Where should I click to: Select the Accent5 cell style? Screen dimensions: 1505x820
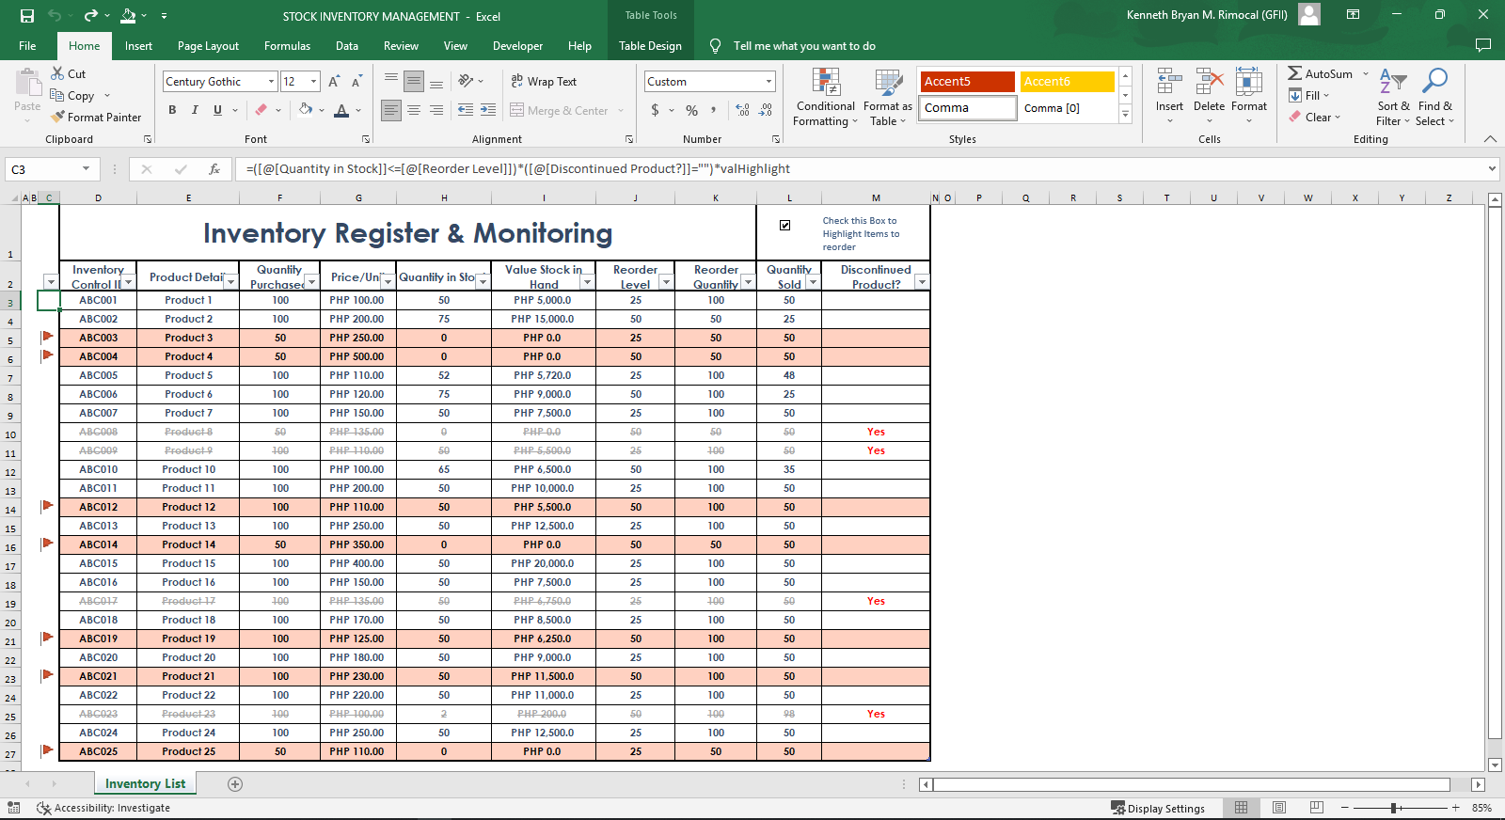pyautogui.click(x=967, y=82)
